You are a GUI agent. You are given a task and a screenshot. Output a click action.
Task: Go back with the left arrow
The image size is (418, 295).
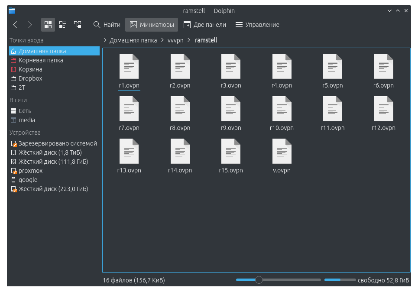coord(16,25)
